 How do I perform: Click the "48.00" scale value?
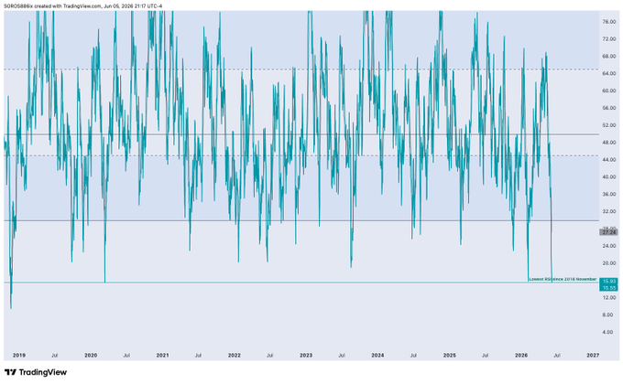coord(608,143)
